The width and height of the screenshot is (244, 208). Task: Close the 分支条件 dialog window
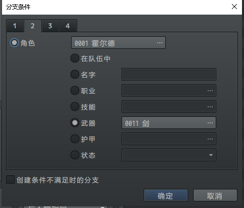(234, 7)
